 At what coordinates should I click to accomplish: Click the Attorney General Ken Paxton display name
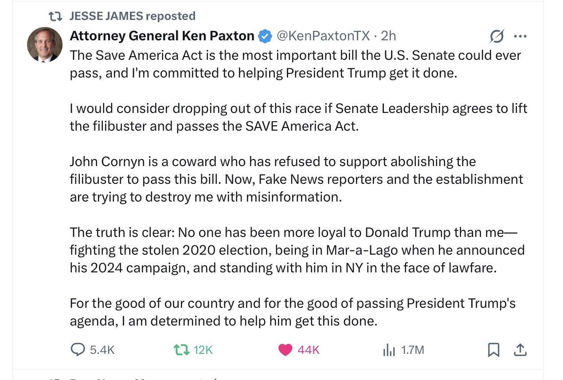[162, 35]
